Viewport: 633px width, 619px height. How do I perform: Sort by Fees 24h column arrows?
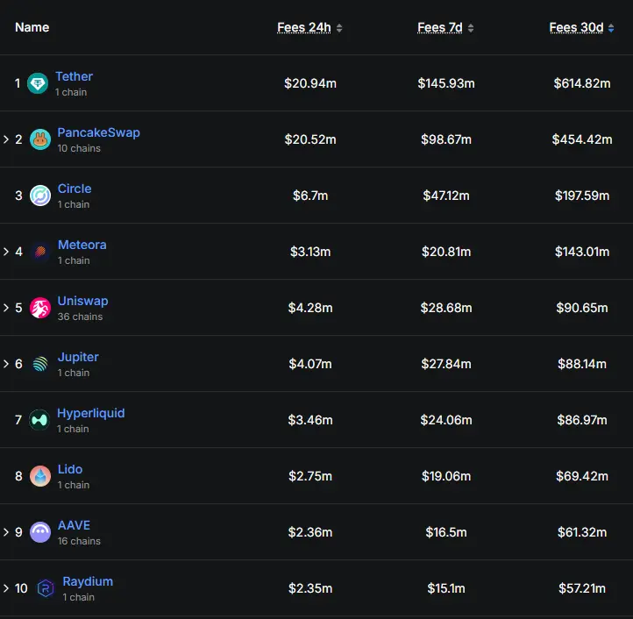pos(339,28)
